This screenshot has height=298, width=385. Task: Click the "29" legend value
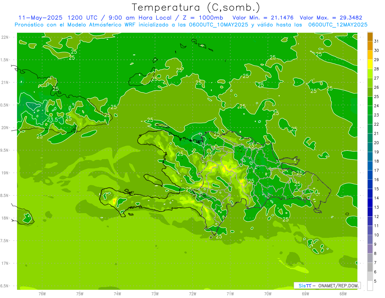pyautogui.click(x=377, y=59)
